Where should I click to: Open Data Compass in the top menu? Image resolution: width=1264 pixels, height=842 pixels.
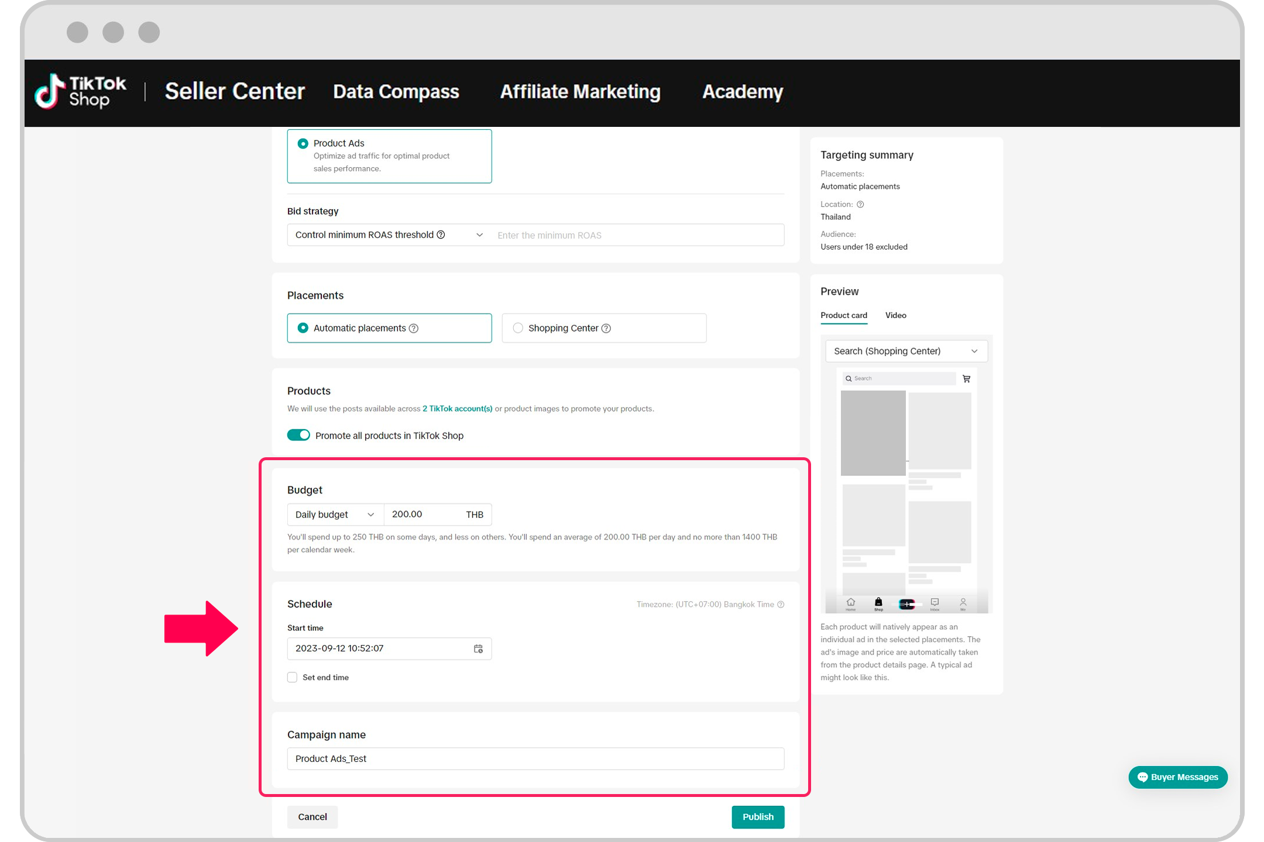pos(396,92)
